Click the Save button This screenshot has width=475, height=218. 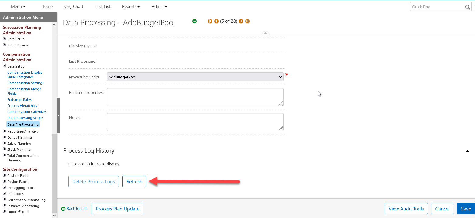pos(466,209)
